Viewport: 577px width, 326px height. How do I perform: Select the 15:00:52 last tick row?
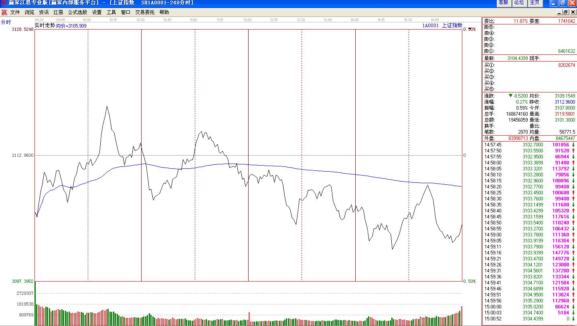529,319
